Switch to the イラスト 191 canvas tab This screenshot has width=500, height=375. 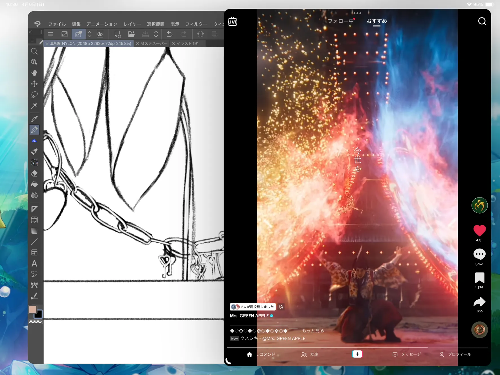pos(188,43)
